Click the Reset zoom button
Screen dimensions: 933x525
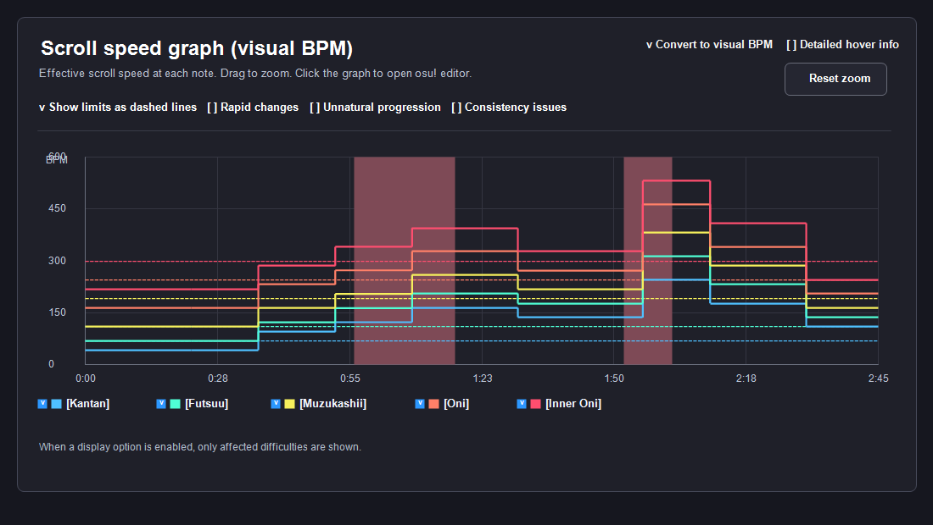point(835,79)
